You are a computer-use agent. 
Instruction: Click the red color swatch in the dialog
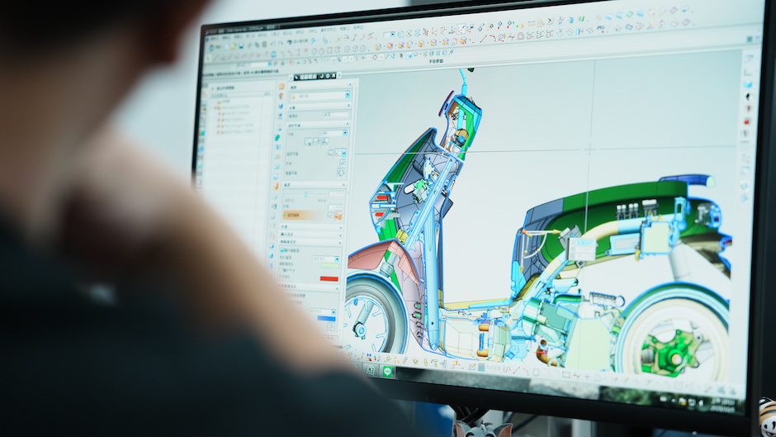point(329,278)
